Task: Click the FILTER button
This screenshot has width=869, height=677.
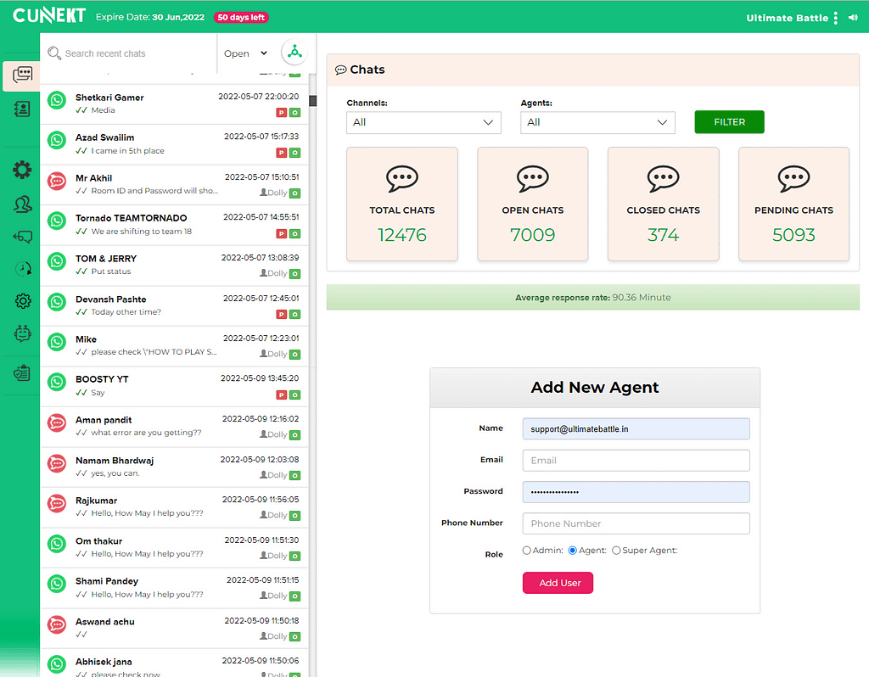Action: pyautogui.click(x=729, y=122)
